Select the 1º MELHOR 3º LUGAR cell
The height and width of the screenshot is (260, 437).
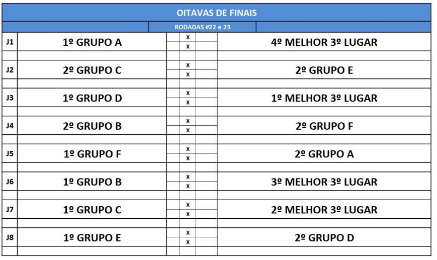[x=324, y=98]
